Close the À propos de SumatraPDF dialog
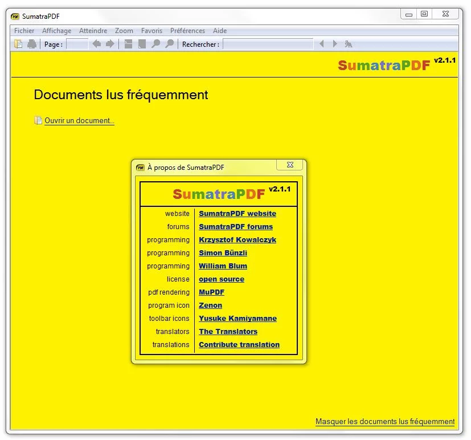Image resolution: width=471 pixels, height=440 pixels. coord(289,165)
